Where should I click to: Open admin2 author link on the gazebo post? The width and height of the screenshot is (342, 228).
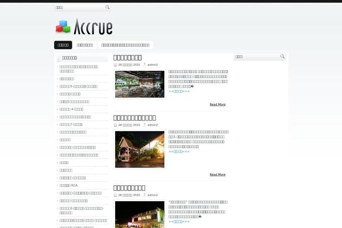[152, 125]
